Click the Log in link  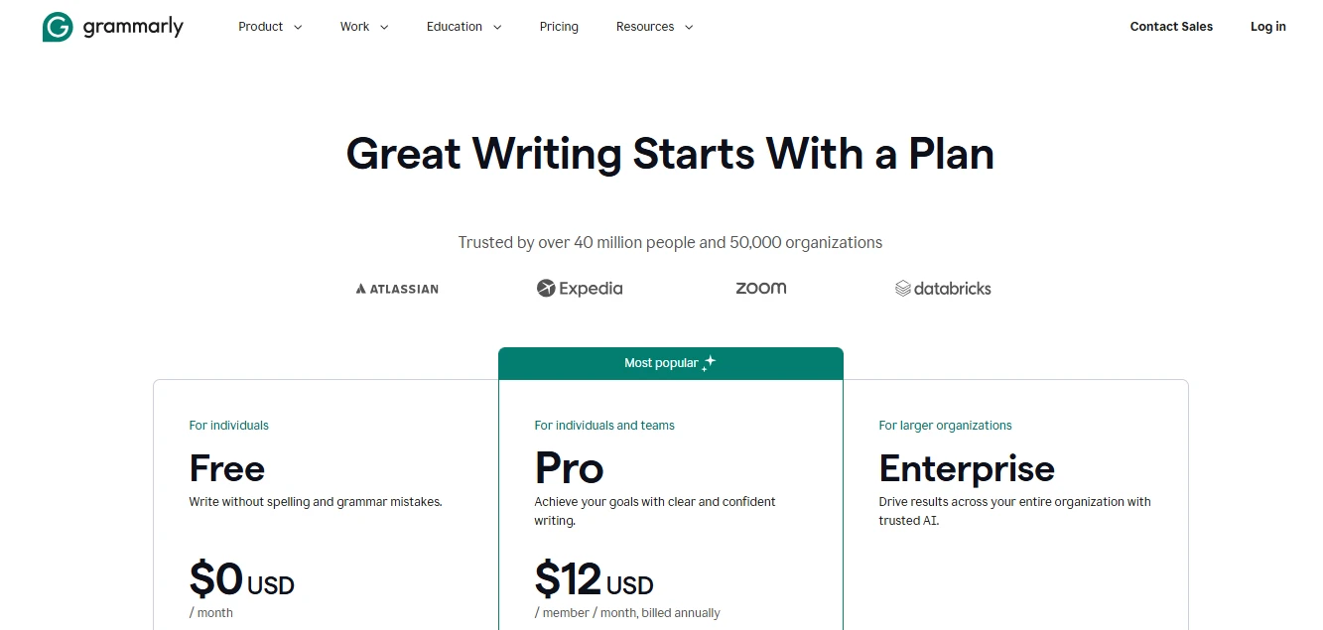click(x=1267, y=27)
